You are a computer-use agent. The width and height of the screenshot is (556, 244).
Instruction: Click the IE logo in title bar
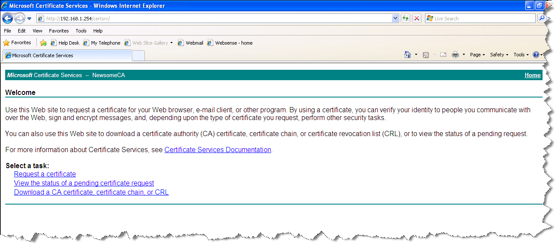click(x=5, y=6)
